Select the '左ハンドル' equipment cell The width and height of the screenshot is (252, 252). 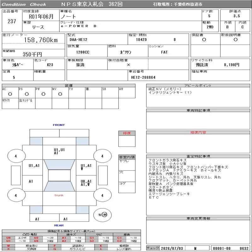27,104
